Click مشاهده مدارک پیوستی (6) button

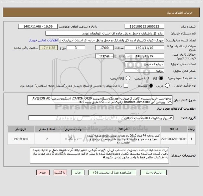coord(112,172)
